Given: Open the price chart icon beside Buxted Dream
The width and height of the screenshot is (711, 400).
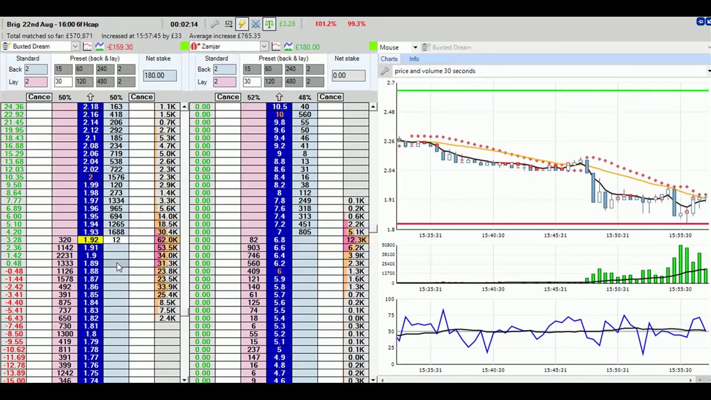Looking at the screenshot, I should [x=88, y=47].
